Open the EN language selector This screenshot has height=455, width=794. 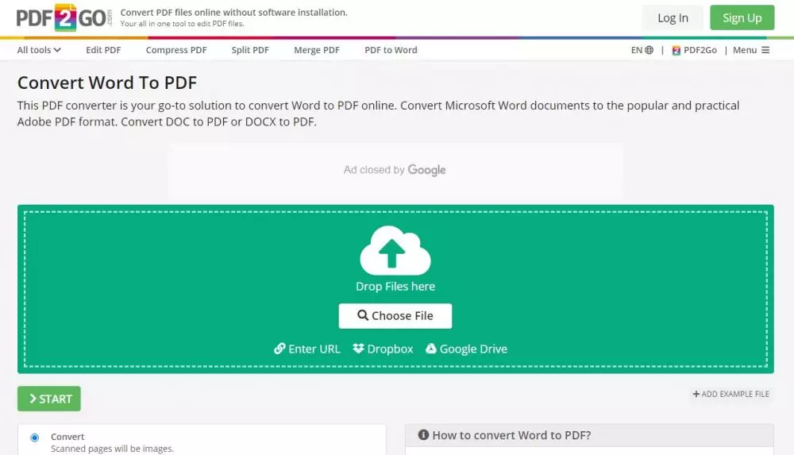tap(637, 50)
